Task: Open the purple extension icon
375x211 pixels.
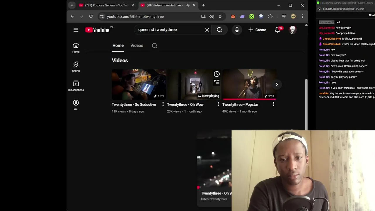Action: click(x=242, y=16)
